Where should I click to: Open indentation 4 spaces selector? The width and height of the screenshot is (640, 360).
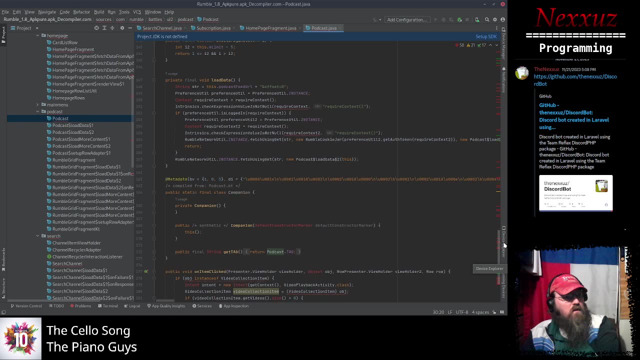[x=480, y=312]
